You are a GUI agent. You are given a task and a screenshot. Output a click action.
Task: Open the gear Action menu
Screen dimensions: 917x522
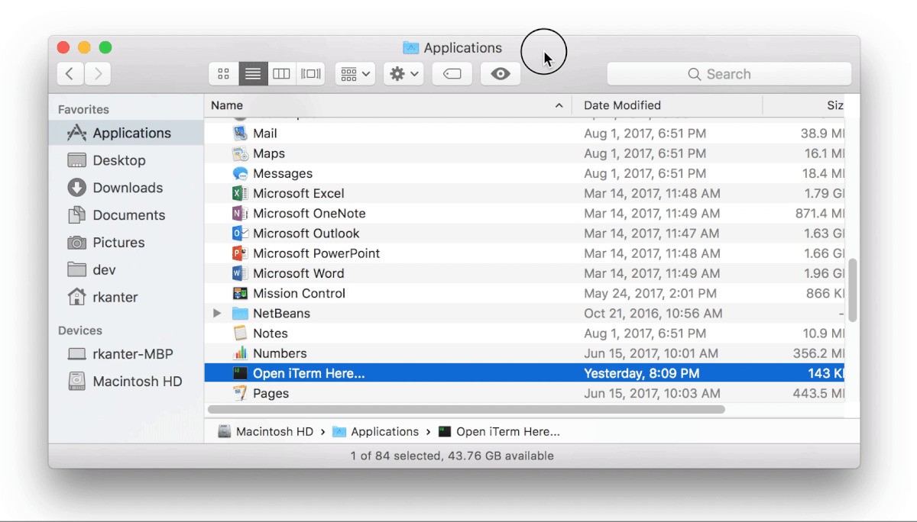403,74
